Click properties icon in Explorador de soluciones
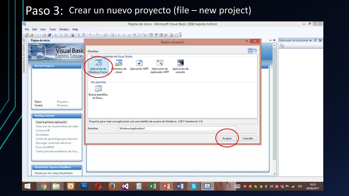 pos(282,46)
